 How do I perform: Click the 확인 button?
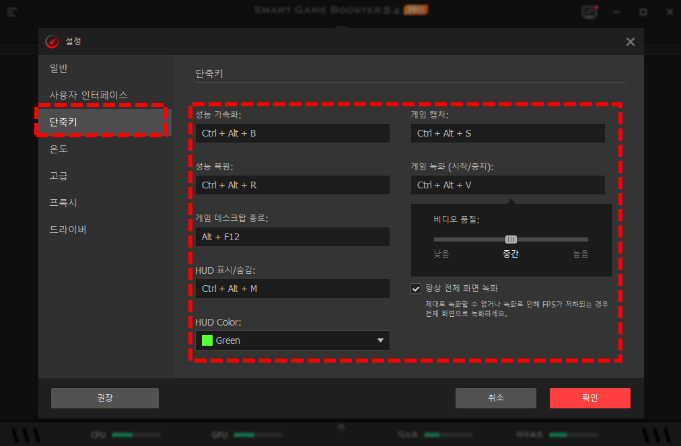click(589, 398)
